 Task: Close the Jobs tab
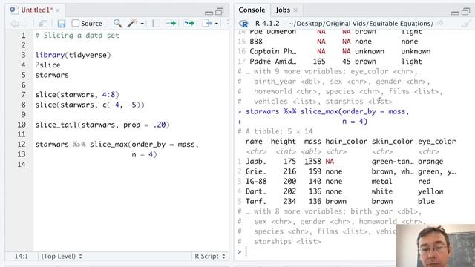tap(295, 10)
